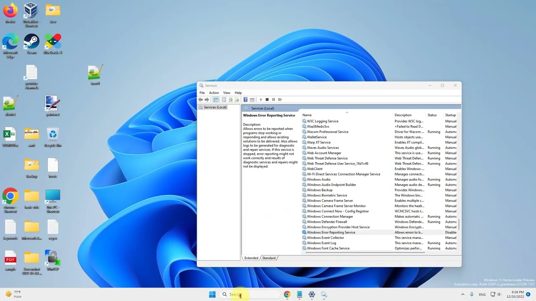The height and width of the screenshot is (301, 536).
Task: Open the ENG language indicator
Action: (482, 294)
